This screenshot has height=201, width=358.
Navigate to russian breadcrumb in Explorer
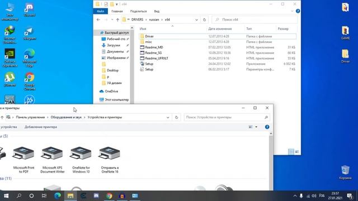(154, 20)
